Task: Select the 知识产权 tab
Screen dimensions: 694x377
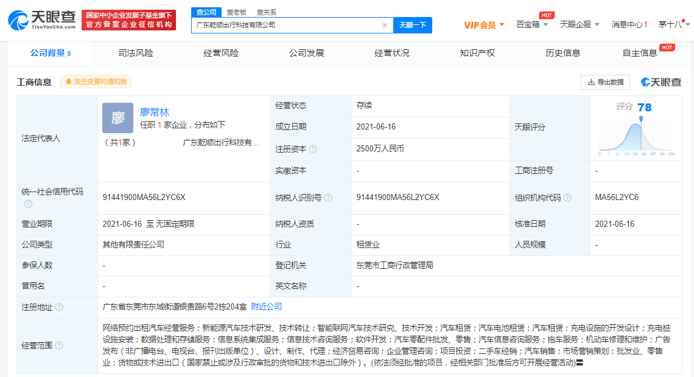Action: pyautogui.click(x=477, y=54)
